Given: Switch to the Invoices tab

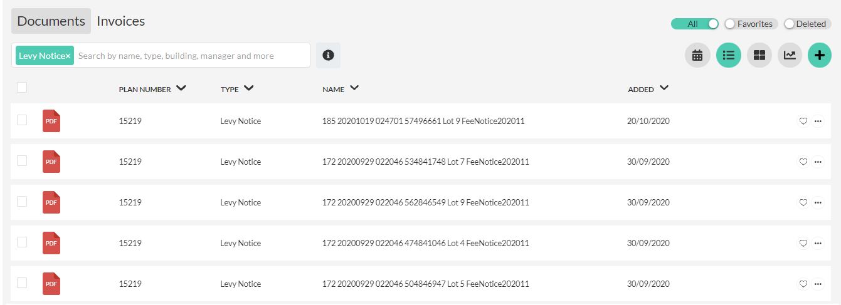Looking at the screenshot, I should [120, 21].
